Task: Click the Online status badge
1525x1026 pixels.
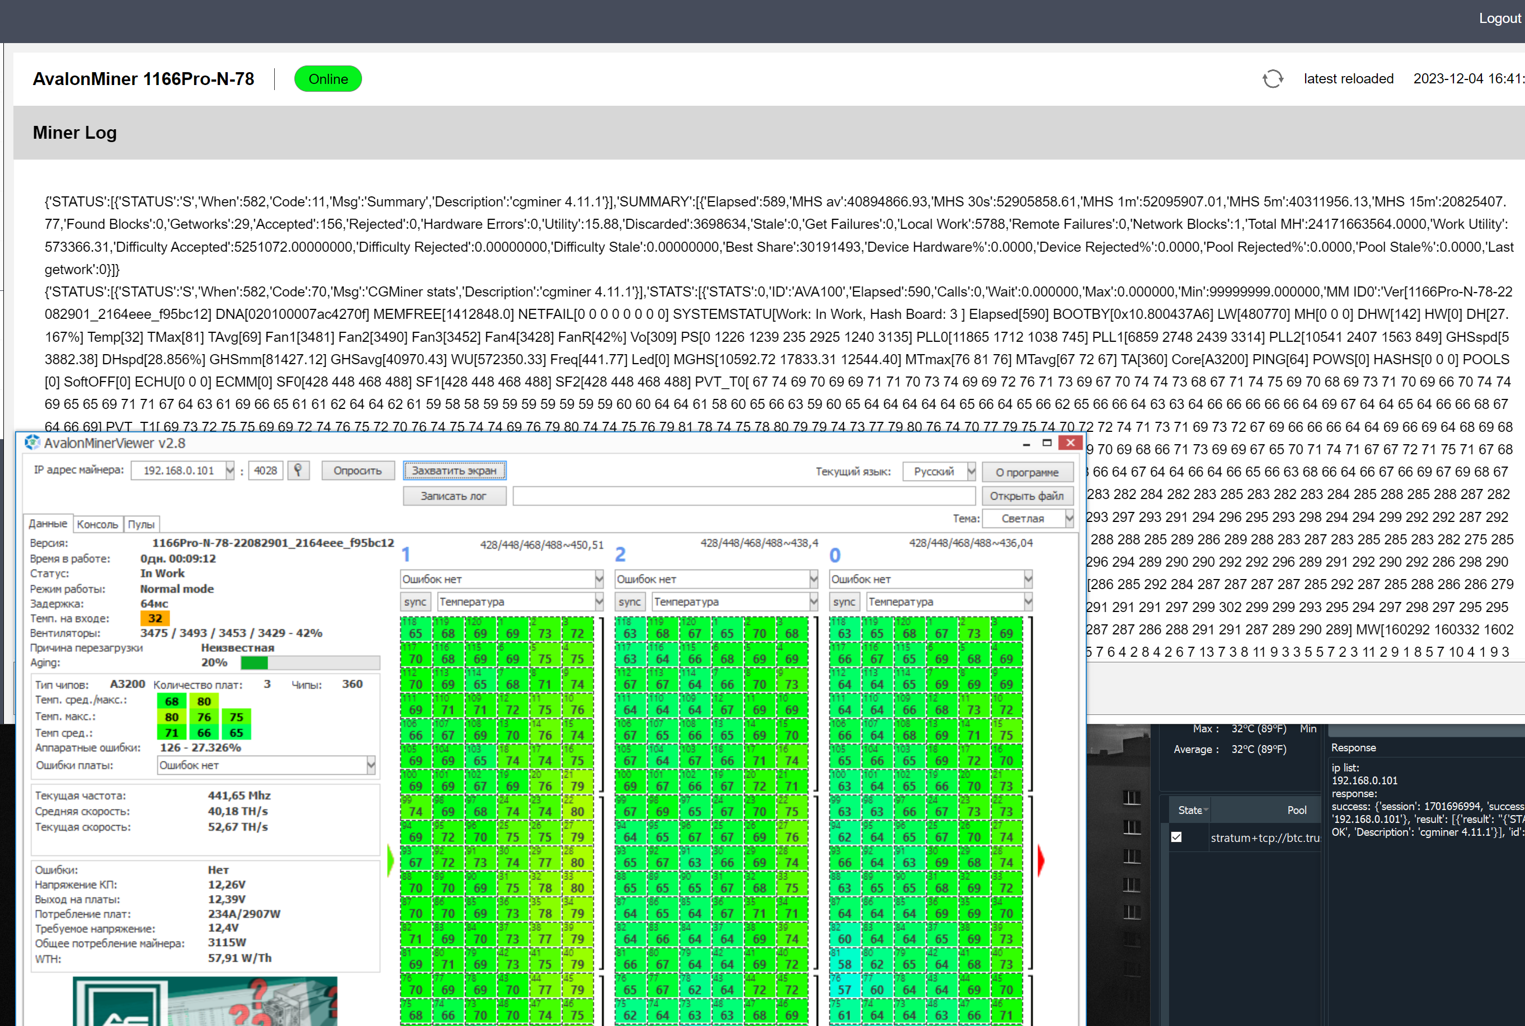Action: point(328,79)
